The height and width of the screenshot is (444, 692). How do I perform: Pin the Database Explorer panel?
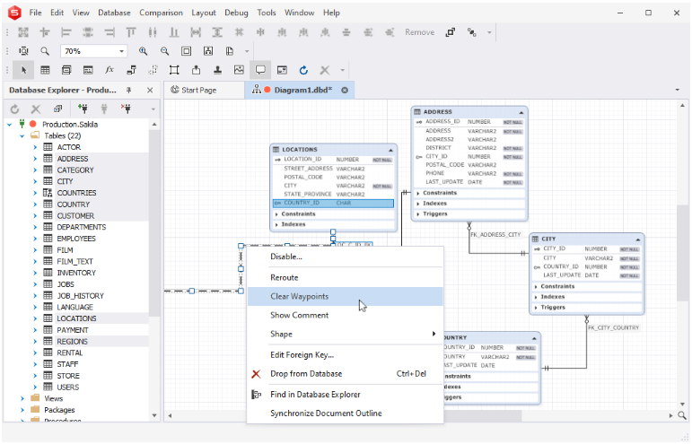129,90
